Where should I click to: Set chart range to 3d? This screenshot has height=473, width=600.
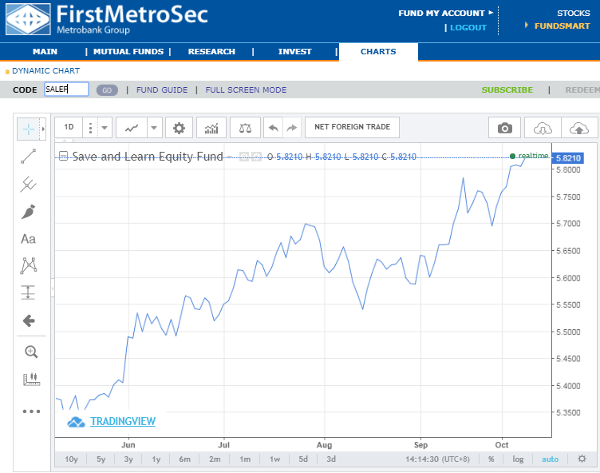[331, 459]
